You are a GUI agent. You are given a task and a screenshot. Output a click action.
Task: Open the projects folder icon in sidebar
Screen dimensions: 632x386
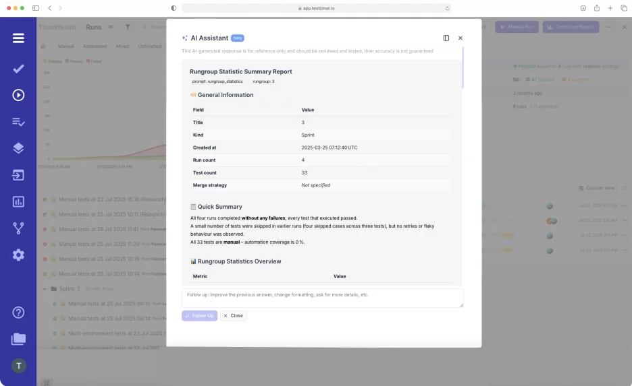(18, 339)
